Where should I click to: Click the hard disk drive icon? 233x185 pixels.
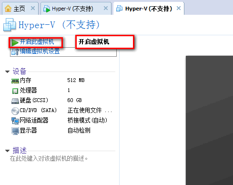(x=15, y=101)
